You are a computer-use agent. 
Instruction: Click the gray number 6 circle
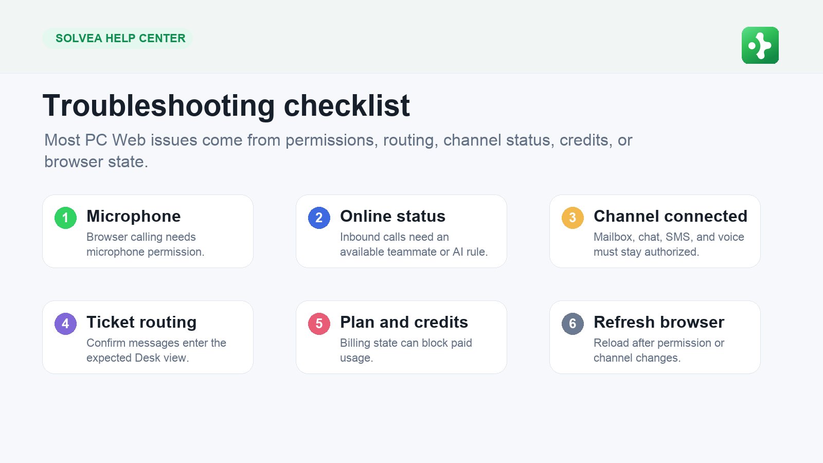click(572, 324)
